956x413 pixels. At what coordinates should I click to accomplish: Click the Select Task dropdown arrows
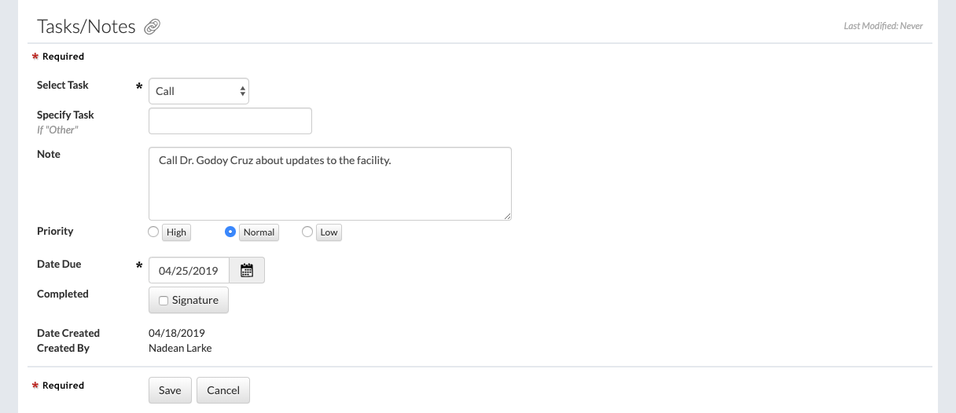pos(243,91)
